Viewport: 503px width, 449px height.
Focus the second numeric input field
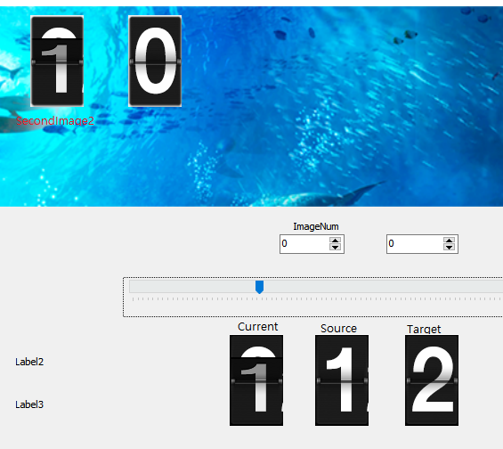point(415,244)
